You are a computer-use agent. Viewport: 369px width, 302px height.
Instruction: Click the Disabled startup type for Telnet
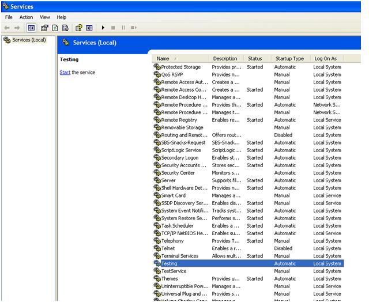click(283, 248)
